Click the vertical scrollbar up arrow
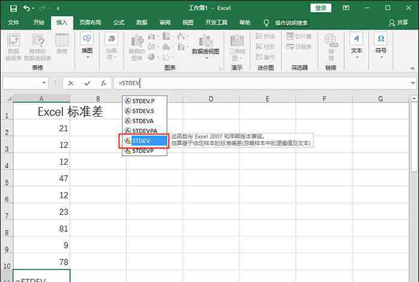 coord(414,99)
